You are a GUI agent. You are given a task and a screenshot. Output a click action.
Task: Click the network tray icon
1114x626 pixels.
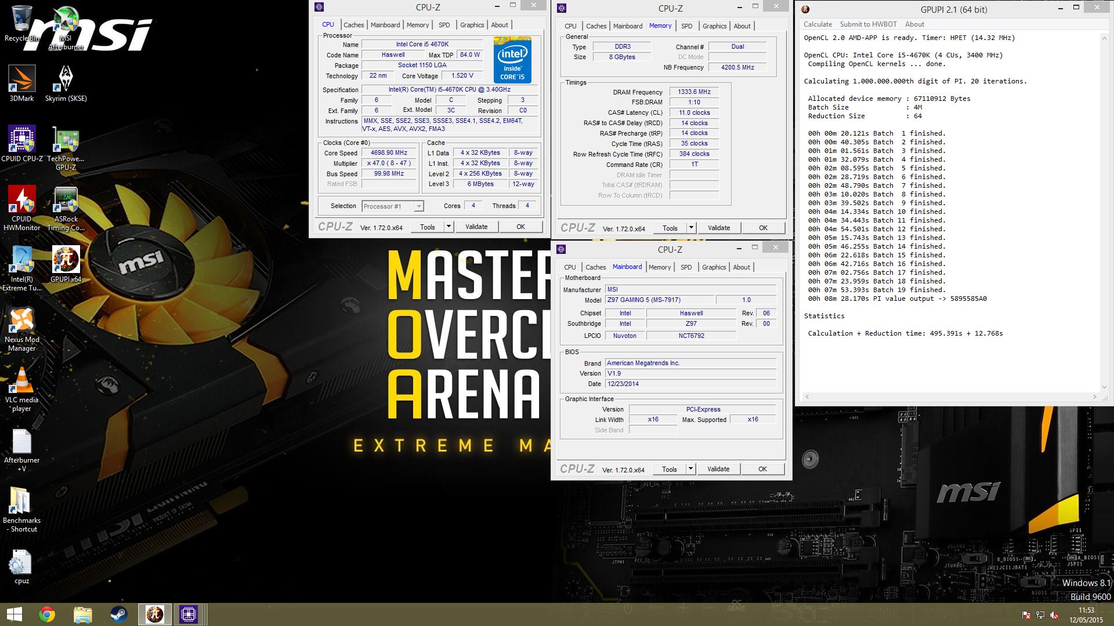1040,615
